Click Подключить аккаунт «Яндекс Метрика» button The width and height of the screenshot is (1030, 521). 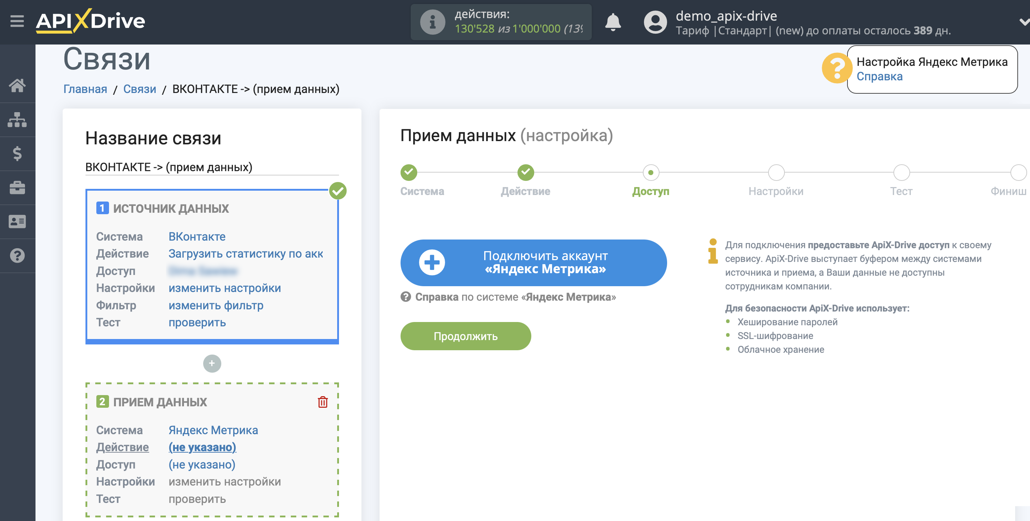pyautogui.click(x=533, y=263)
